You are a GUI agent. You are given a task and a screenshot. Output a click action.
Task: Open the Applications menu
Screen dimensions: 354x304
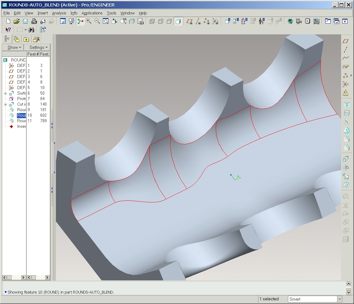point(92,13)
